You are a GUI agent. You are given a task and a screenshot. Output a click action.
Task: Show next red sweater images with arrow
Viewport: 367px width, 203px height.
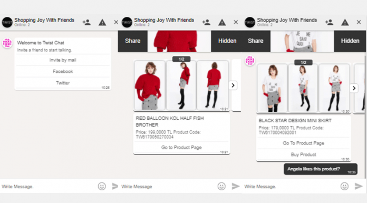coord(233,85)
